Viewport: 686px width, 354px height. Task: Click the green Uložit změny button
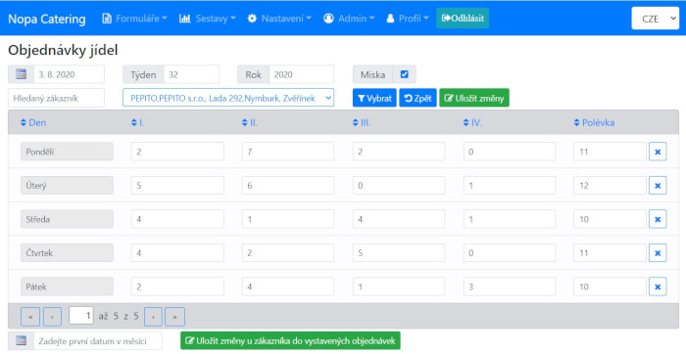pyautogui.click(x=474, y=98)
